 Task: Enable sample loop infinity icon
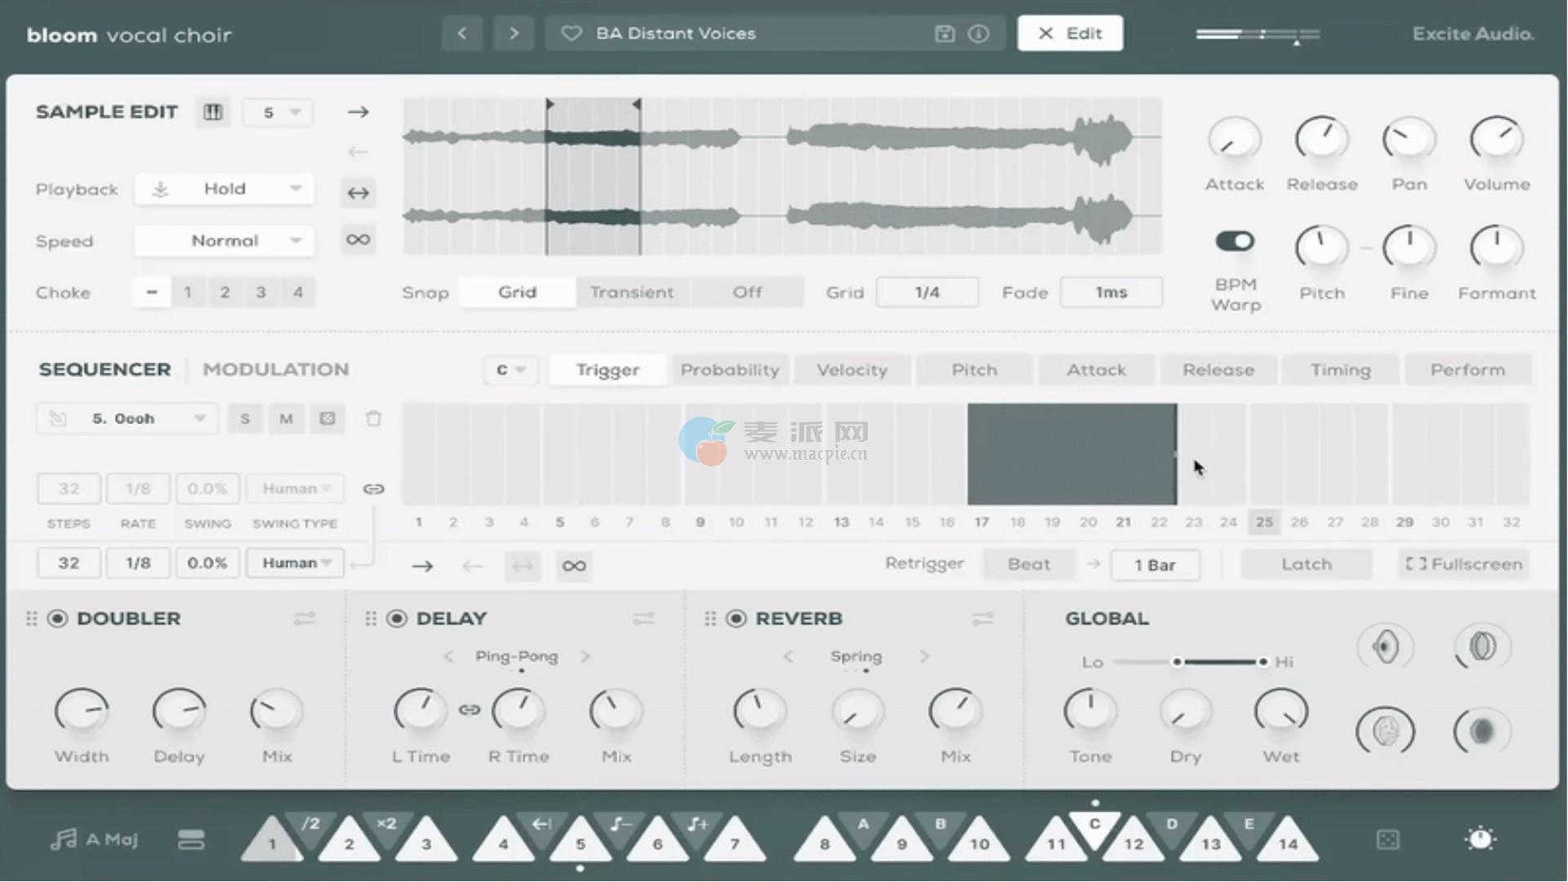point(358,239)
